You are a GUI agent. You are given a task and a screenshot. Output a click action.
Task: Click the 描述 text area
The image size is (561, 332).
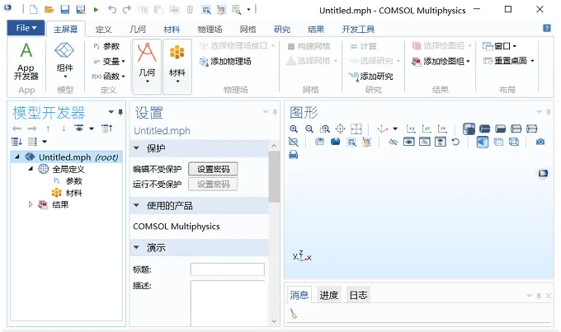[228, 303]
